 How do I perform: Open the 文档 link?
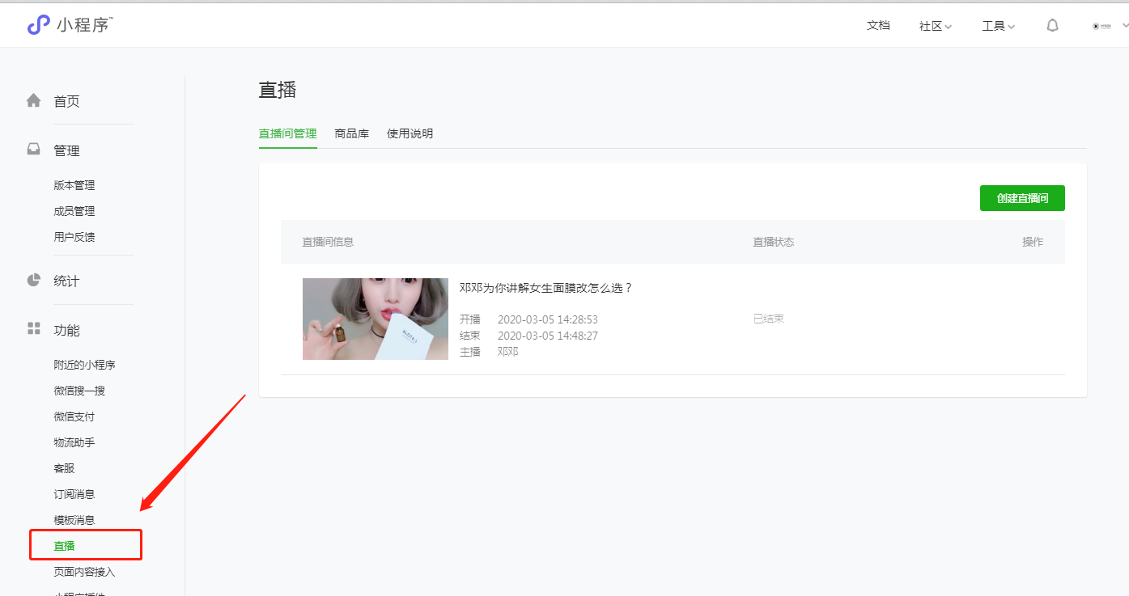coord(878,25)
